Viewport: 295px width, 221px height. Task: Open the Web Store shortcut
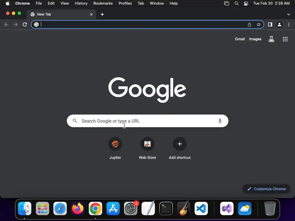(147, 148)
